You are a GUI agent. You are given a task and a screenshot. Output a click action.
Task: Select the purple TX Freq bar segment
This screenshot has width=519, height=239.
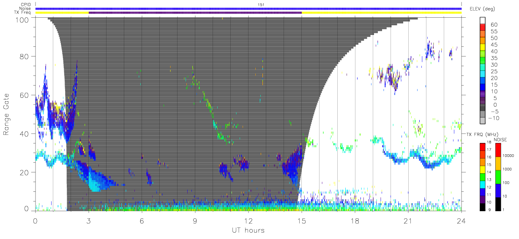[195, 13]
